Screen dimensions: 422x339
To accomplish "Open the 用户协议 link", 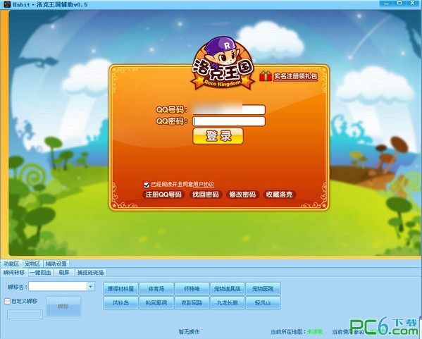I will (x=204, y=185).
